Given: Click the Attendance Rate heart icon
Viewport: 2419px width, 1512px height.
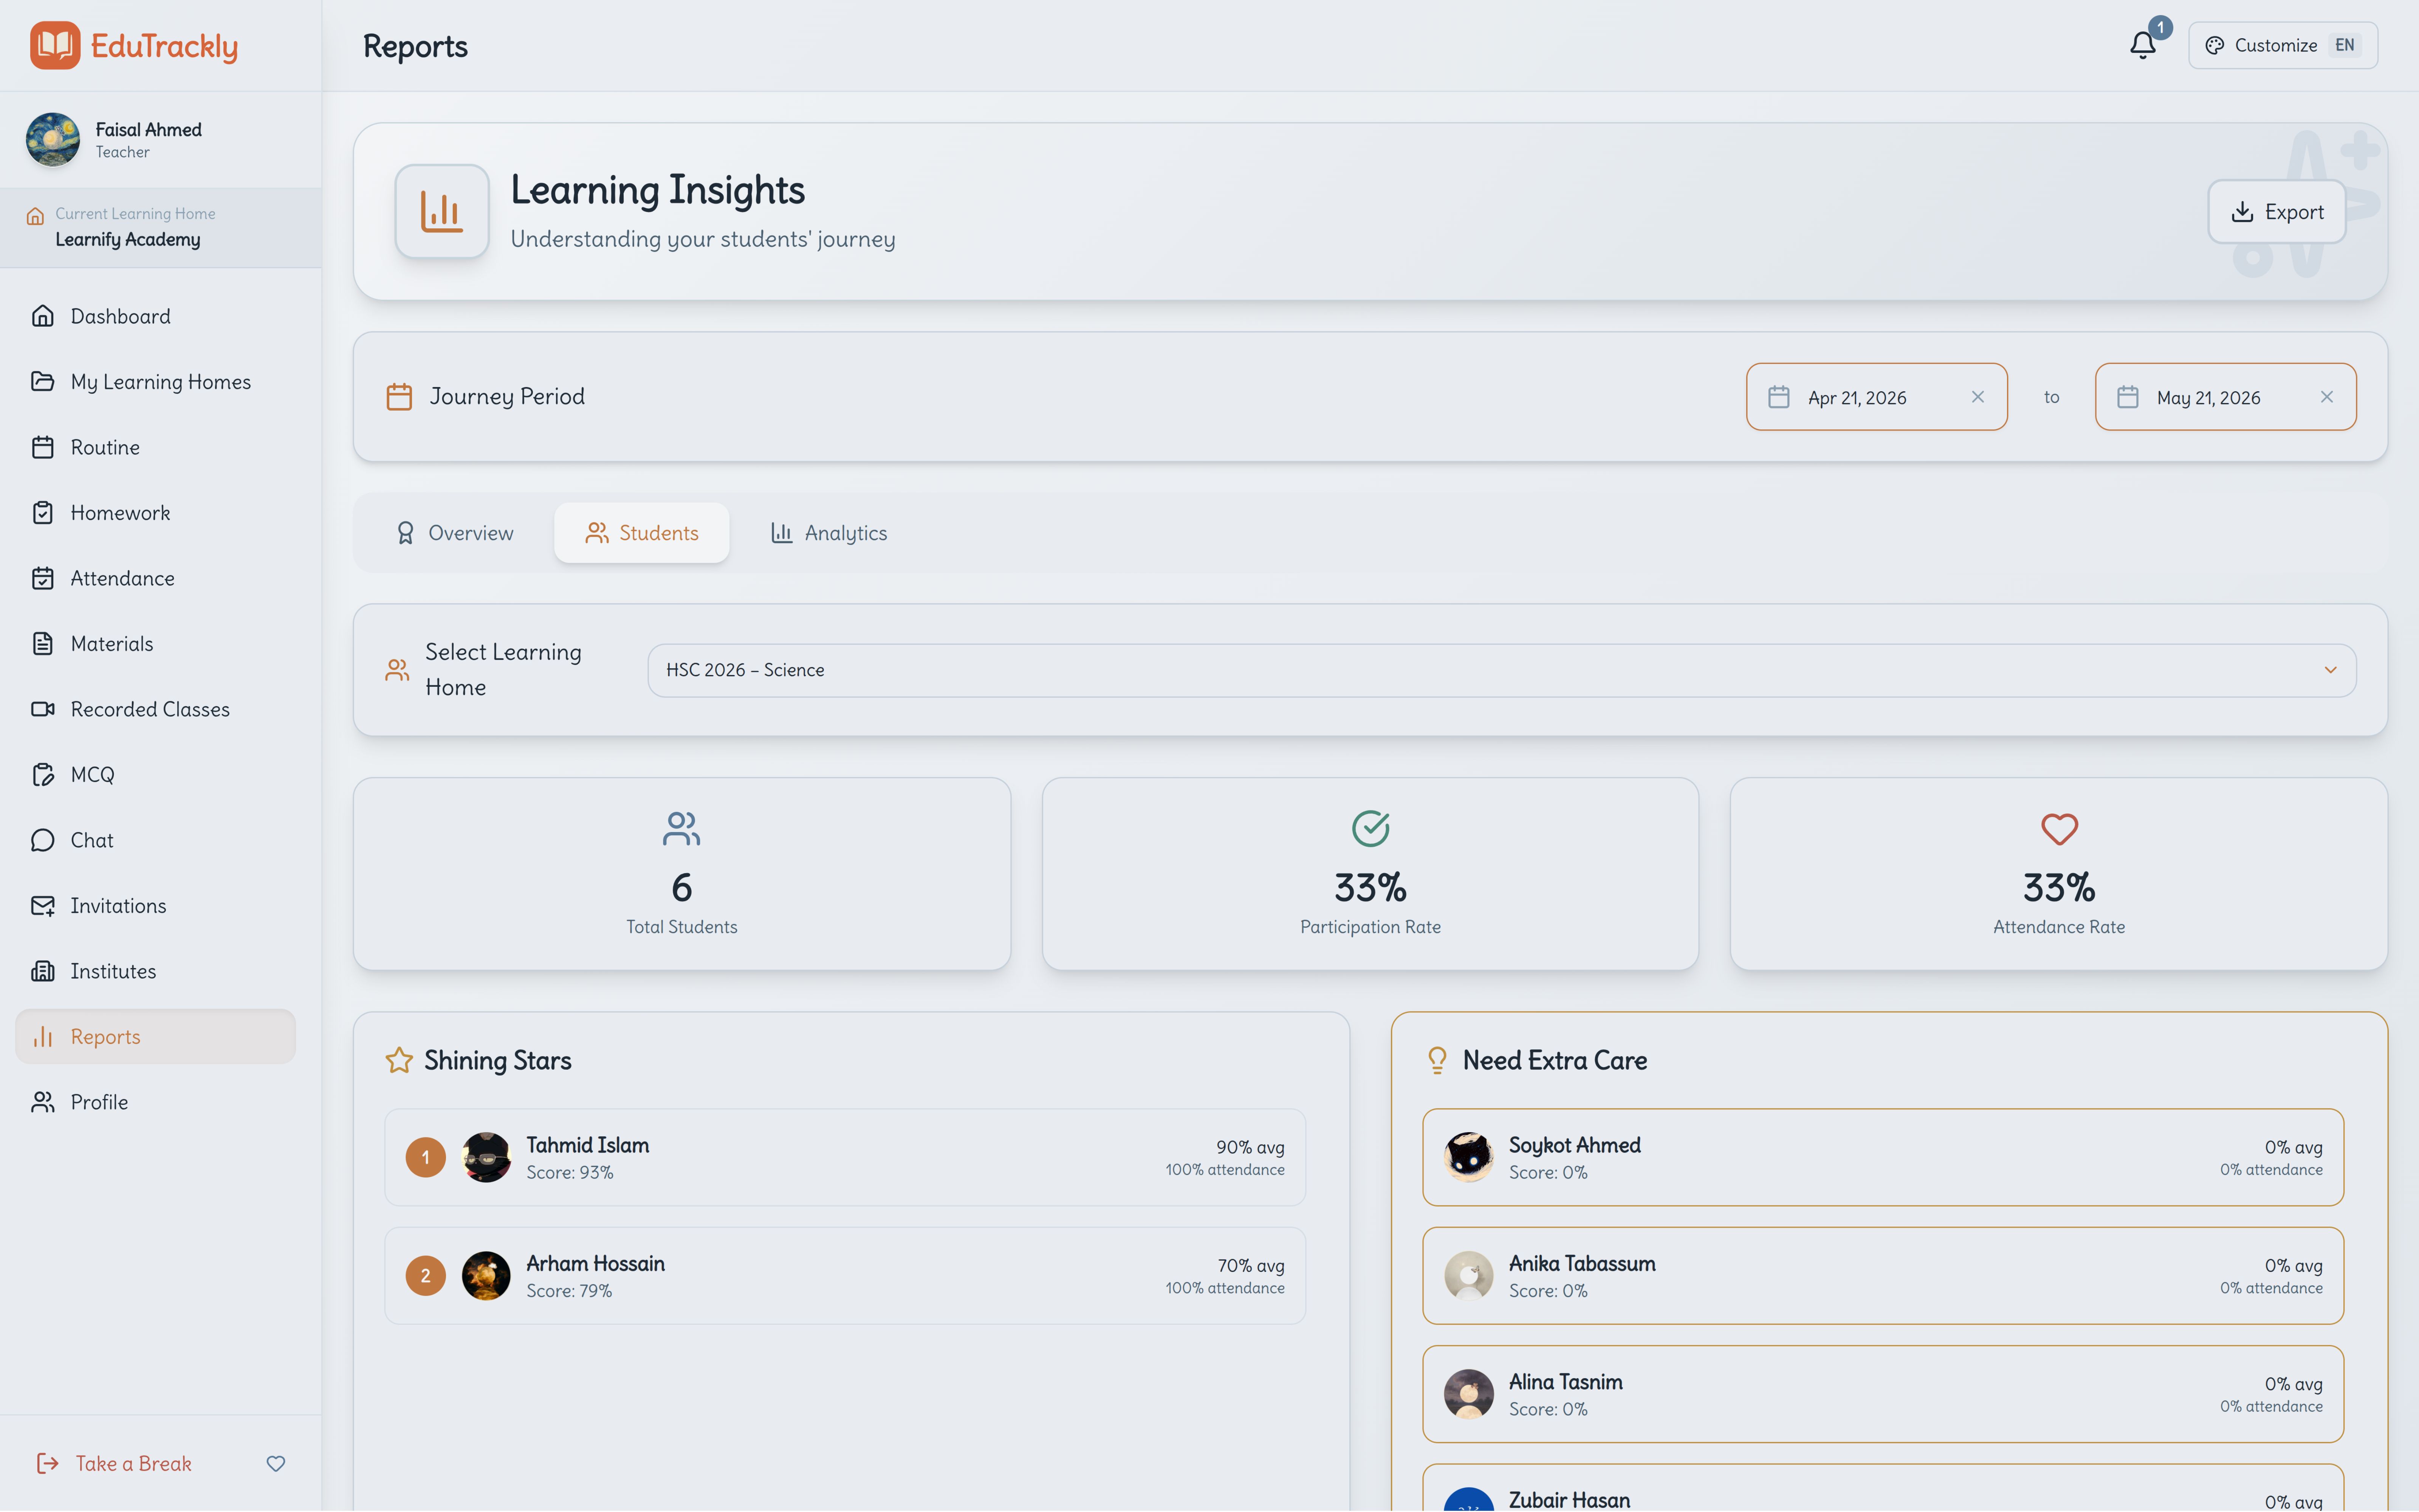Looking at the screenshot, I should pyautogui.click(x=2059, y=829).
